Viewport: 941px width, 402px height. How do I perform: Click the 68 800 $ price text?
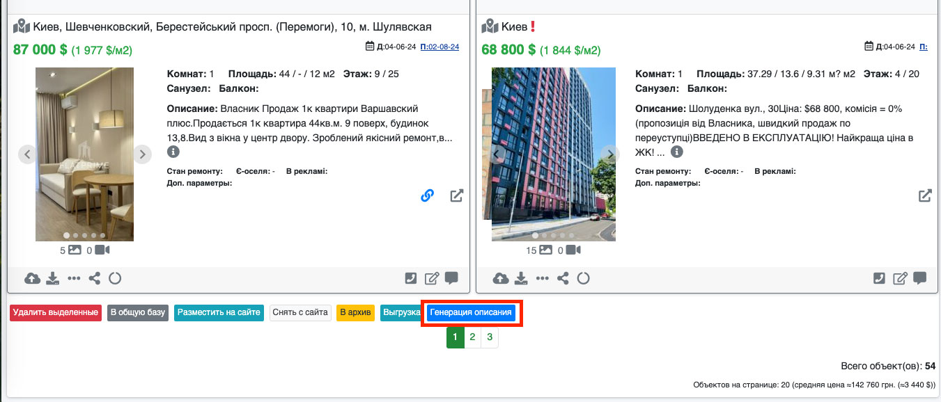tap(508, 49)
